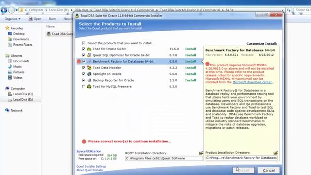Click Libraries heading in Explorer sidebar
Screen dimensions: 311x175
tap(16, 56)
